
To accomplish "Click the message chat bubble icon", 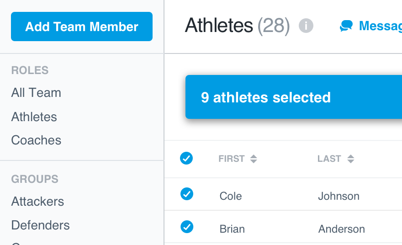I will coord(346,26).
